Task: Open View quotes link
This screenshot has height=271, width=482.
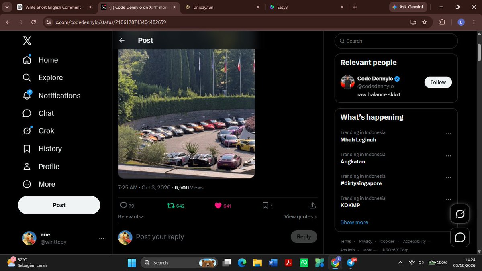Action: (x=300, y=217)
